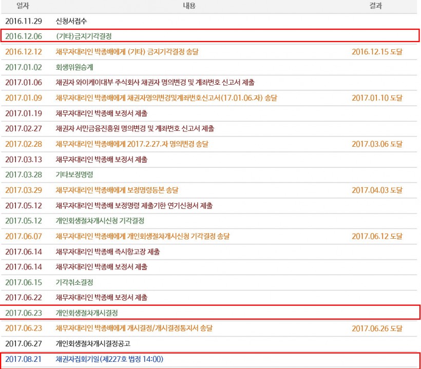
Task: Click 보정서 제출 entry dated 2017.03.13
Action: tap(102, 160)
